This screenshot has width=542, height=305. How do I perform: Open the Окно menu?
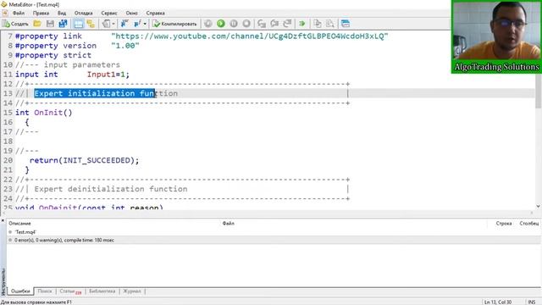131,14
